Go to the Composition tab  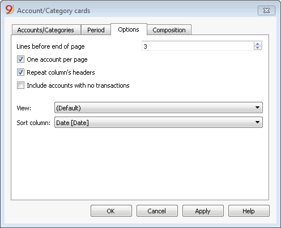[x=169, y=30]
